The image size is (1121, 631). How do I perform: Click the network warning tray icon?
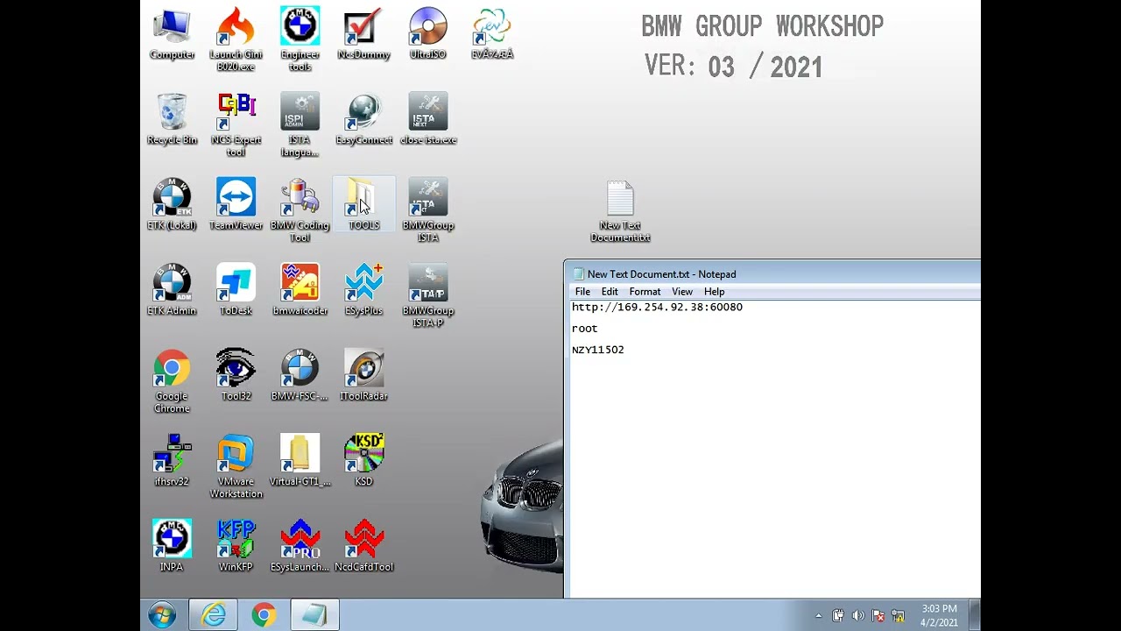(x=899, y=616)
